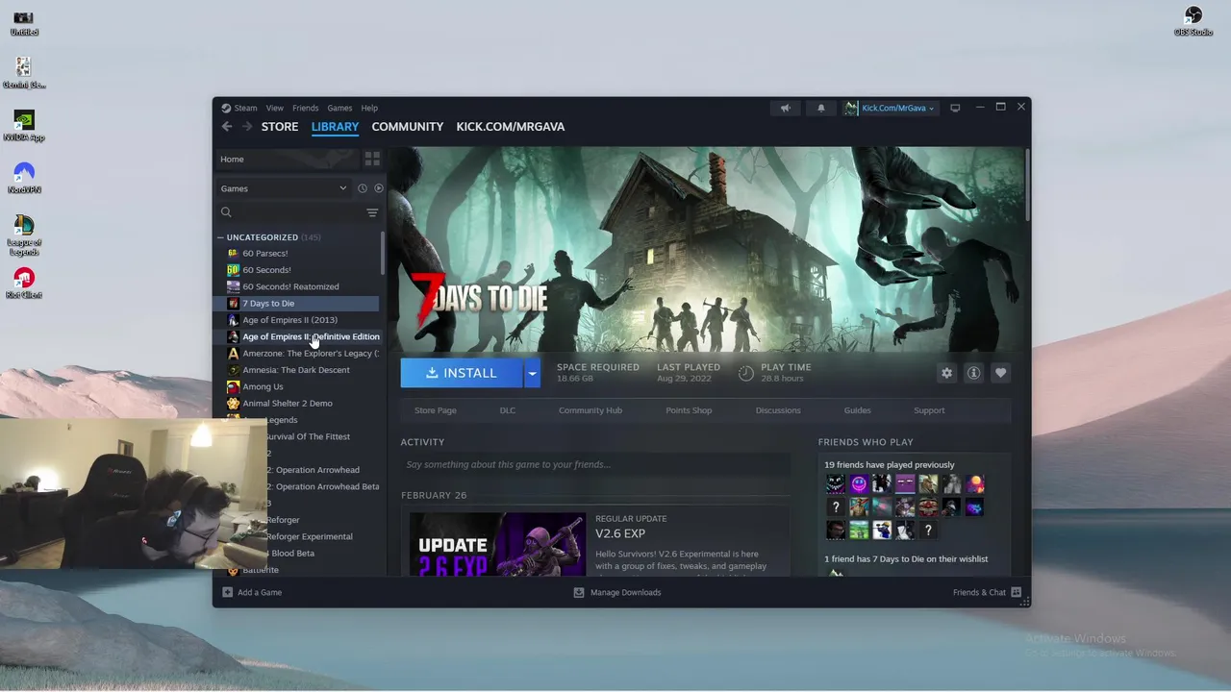Sort library by recent activity clock icon
The height and width of the screenshot is (692, 1231).
[363, 188]
